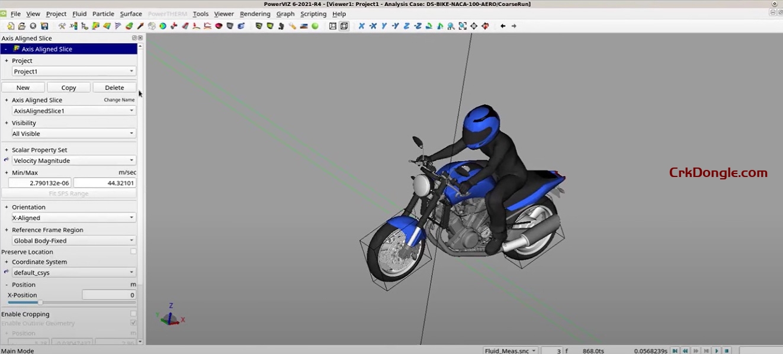
Task: Adjust the X-Position slider handle
Action: coord(40,302)
